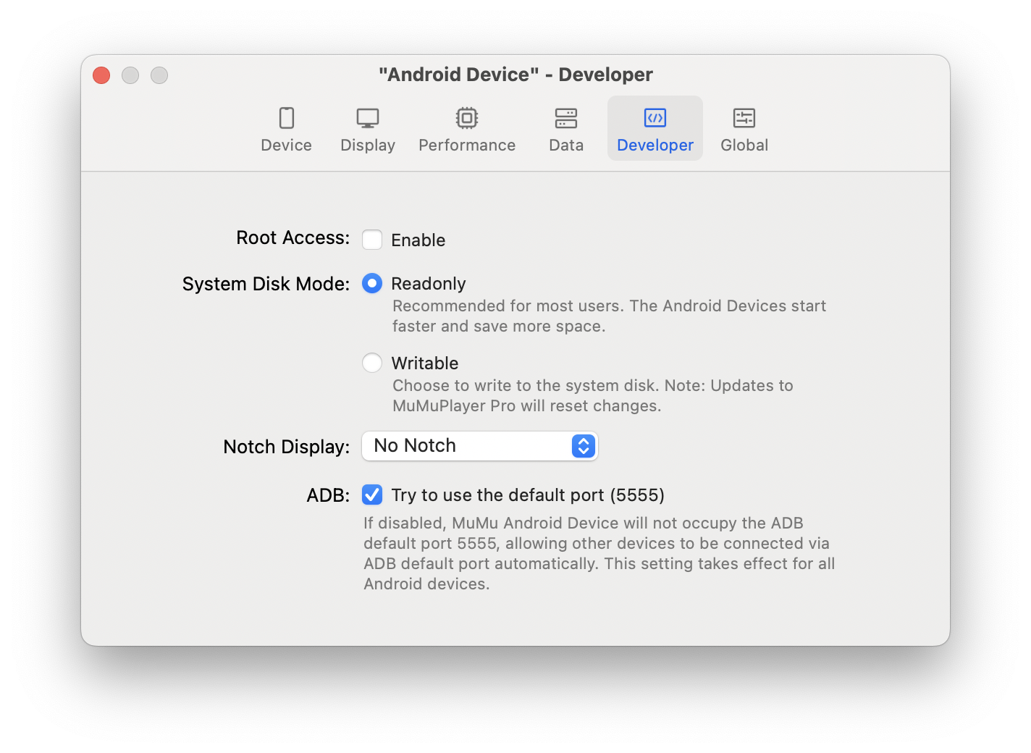Screen dimensions: 1031x753
Task: Open the Global tab label
Action: (744, 146)
